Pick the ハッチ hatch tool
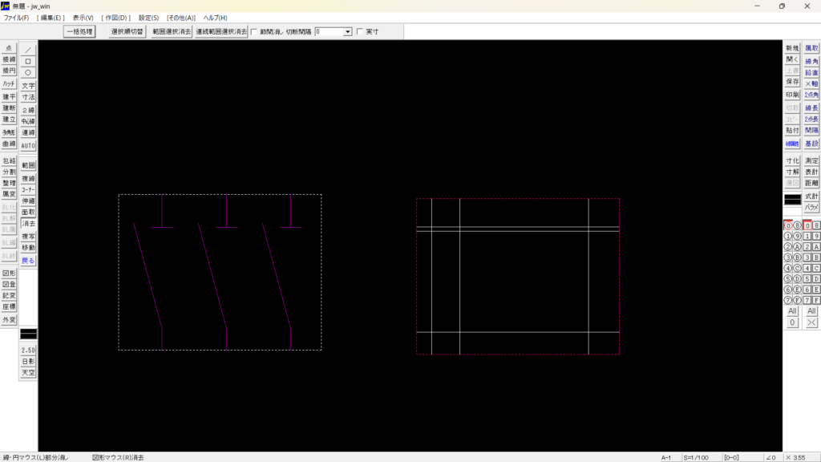Image resolution: width=821 pixels, height=462 pixels. coord(9,83)
